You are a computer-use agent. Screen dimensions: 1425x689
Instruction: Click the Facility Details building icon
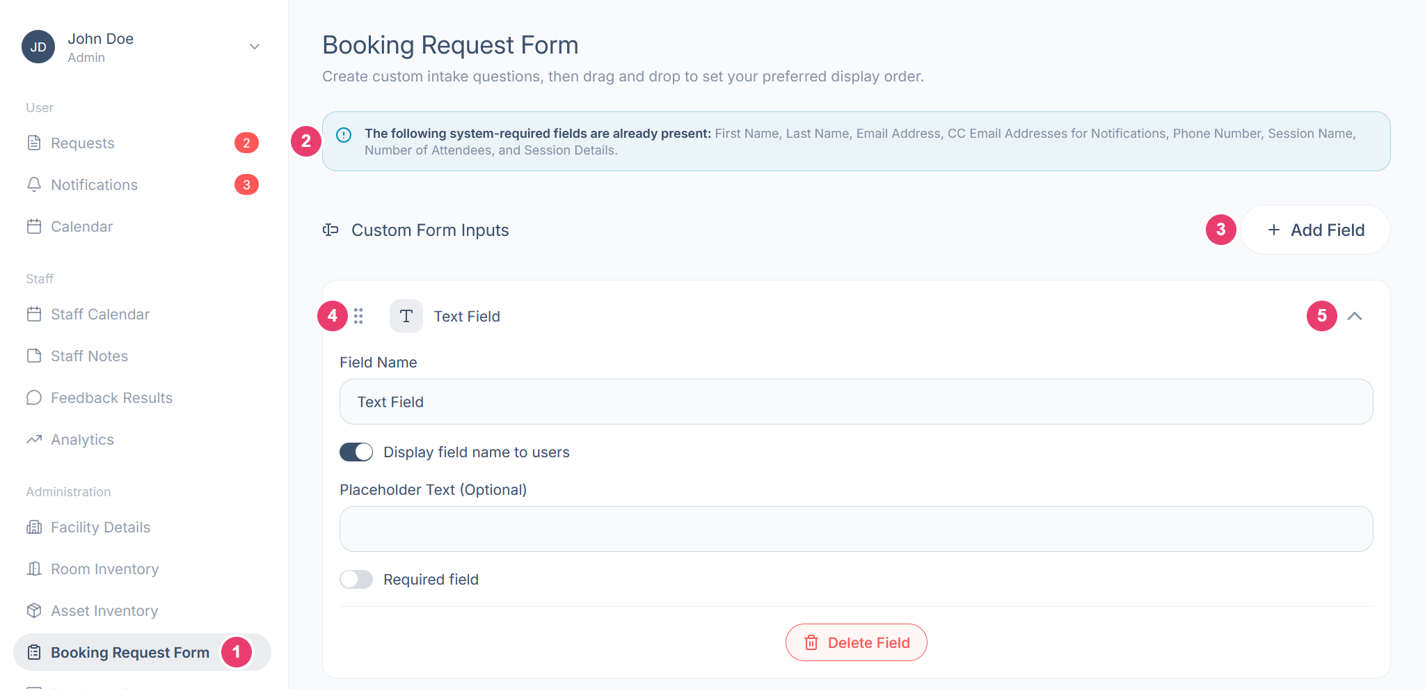coord(34,527)
